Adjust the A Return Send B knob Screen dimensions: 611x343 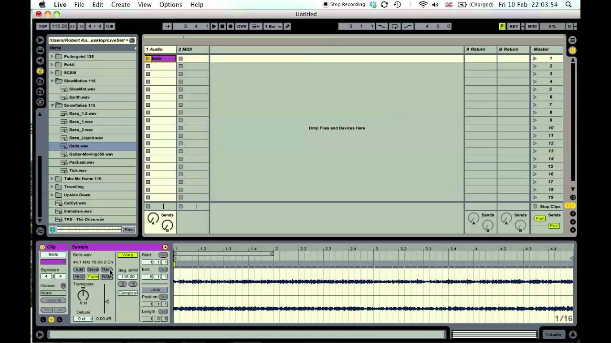tap(488, 225)
